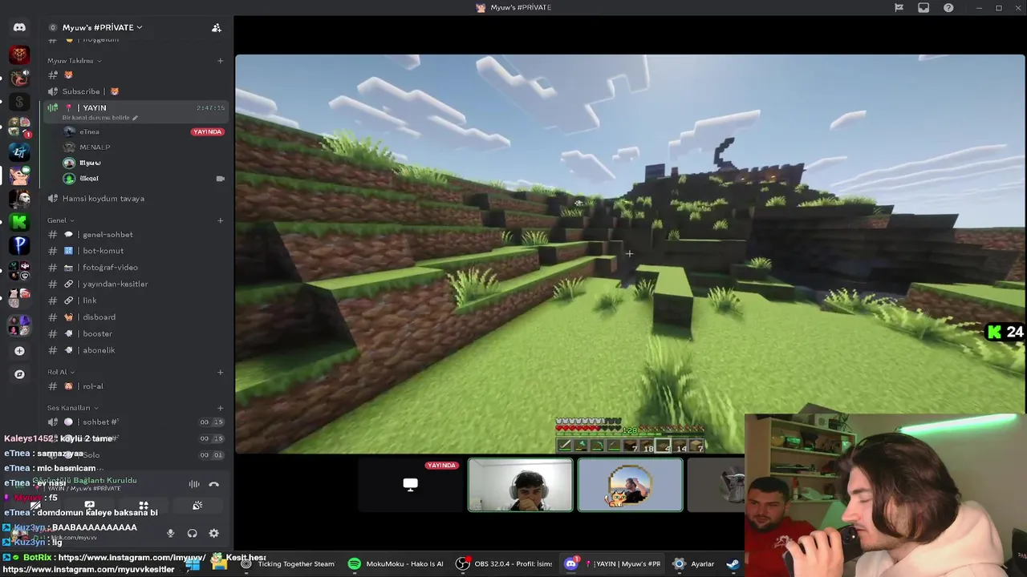This screenshot has width=1027, height=577.
Task: Select the screen share tile marked YAYINDA
Action: 410,484
